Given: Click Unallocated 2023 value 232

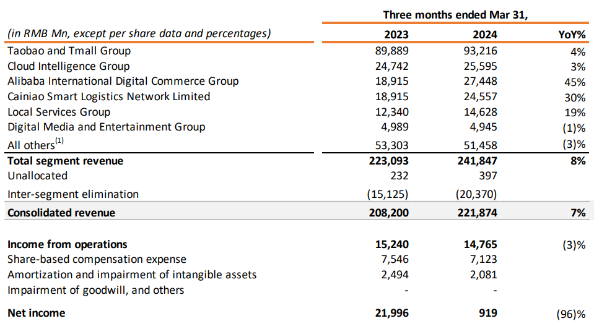Looking at the screenshot, I should tap(400, 176).
